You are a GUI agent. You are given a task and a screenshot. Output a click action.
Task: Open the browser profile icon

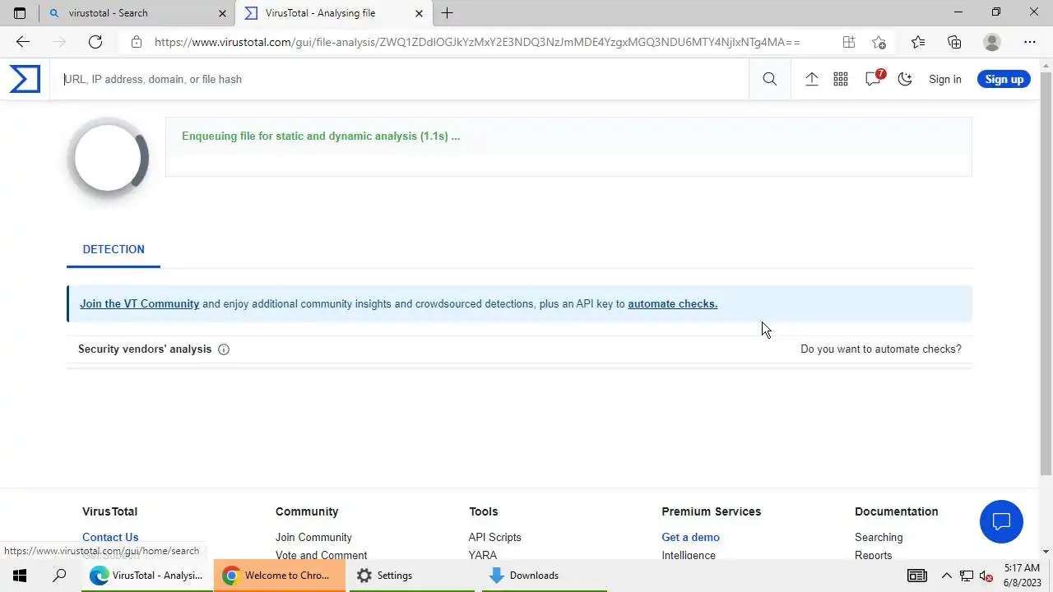(x=992, y=42)
